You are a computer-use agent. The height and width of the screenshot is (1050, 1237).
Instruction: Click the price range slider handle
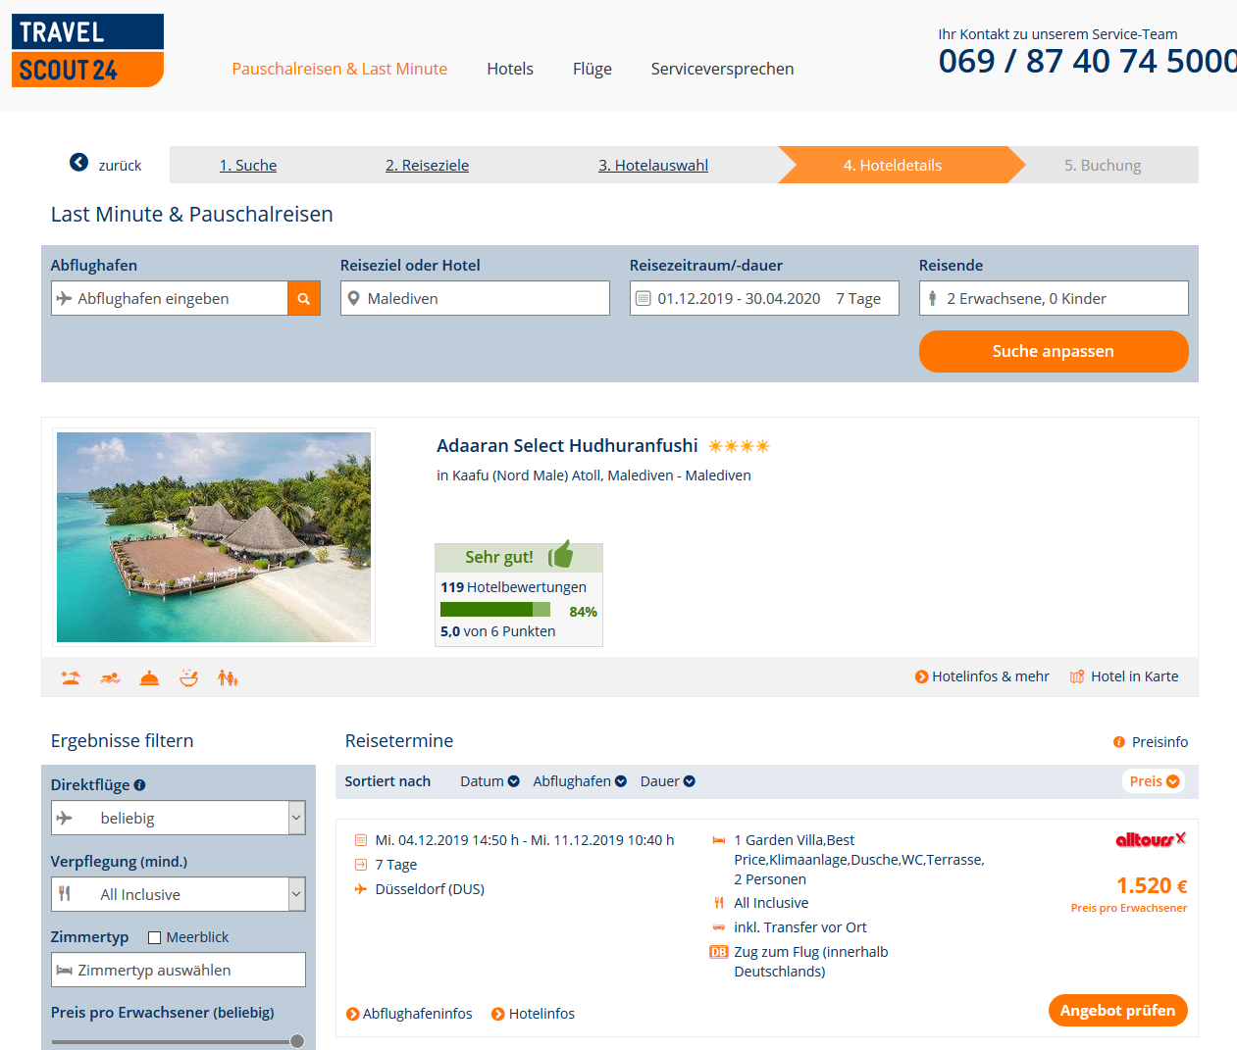point(297,1041)
